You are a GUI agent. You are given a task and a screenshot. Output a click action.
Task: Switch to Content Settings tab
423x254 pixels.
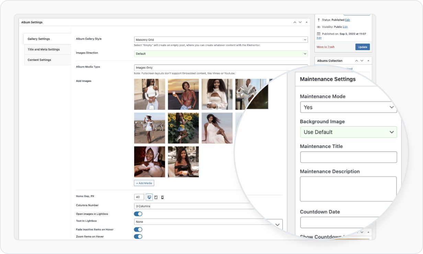[x=47, y=60]
